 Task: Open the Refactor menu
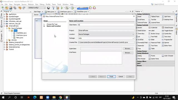click(x=31, y=4)
